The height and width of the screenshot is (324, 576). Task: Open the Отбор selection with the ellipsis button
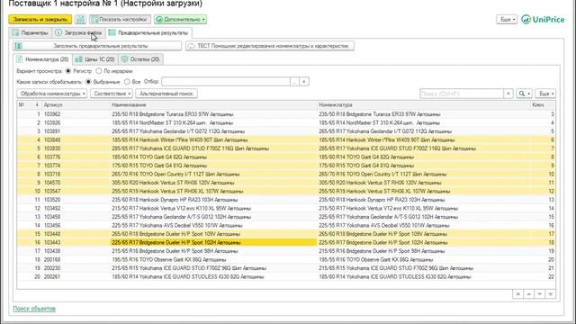coord(294,82)
